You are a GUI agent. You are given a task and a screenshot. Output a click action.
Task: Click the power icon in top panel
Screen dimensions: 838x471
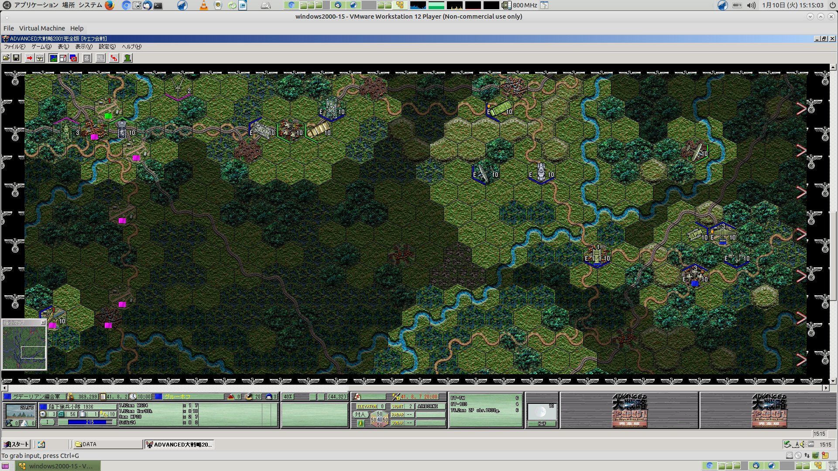(832, 5)
